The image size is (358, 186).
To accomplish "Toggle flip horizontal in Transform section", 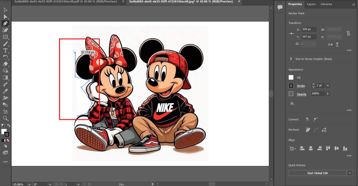I will pyautogui.click(x=330, y=45).
